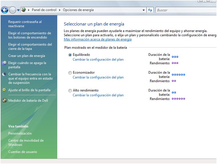Click Economizador's blue battery life dots

click(x=178, y=74)
